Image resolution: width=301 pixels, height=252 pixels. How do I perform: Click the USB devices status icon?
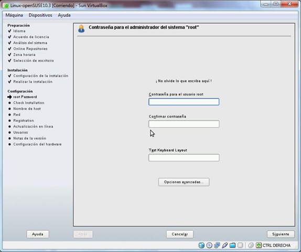coord(224,245)
